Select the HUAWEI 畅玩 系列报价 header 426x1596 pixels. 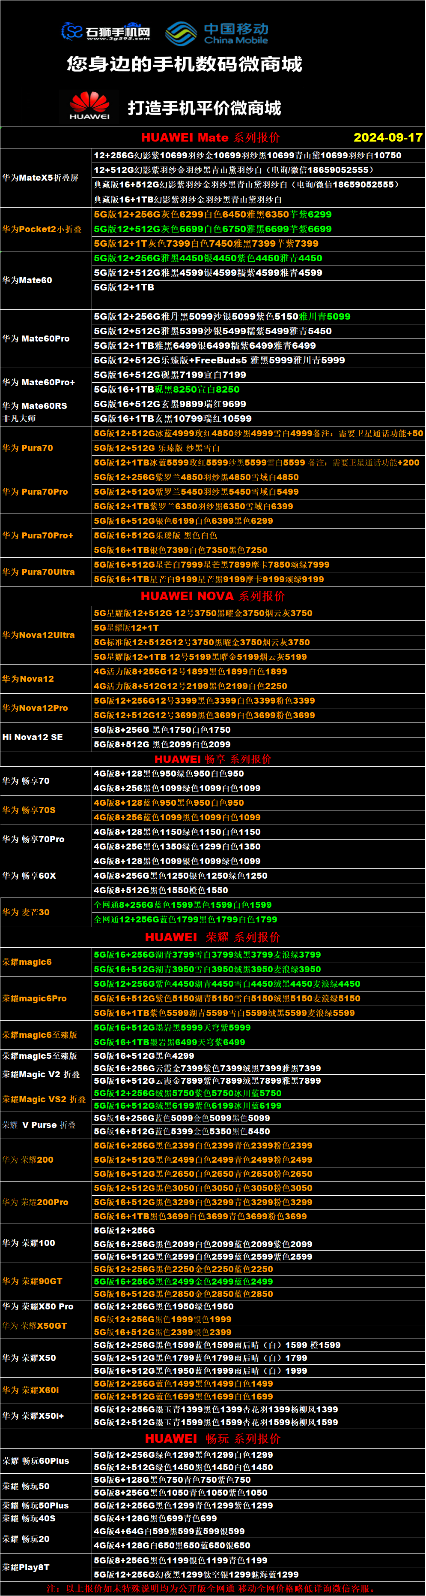point(213,1439)
